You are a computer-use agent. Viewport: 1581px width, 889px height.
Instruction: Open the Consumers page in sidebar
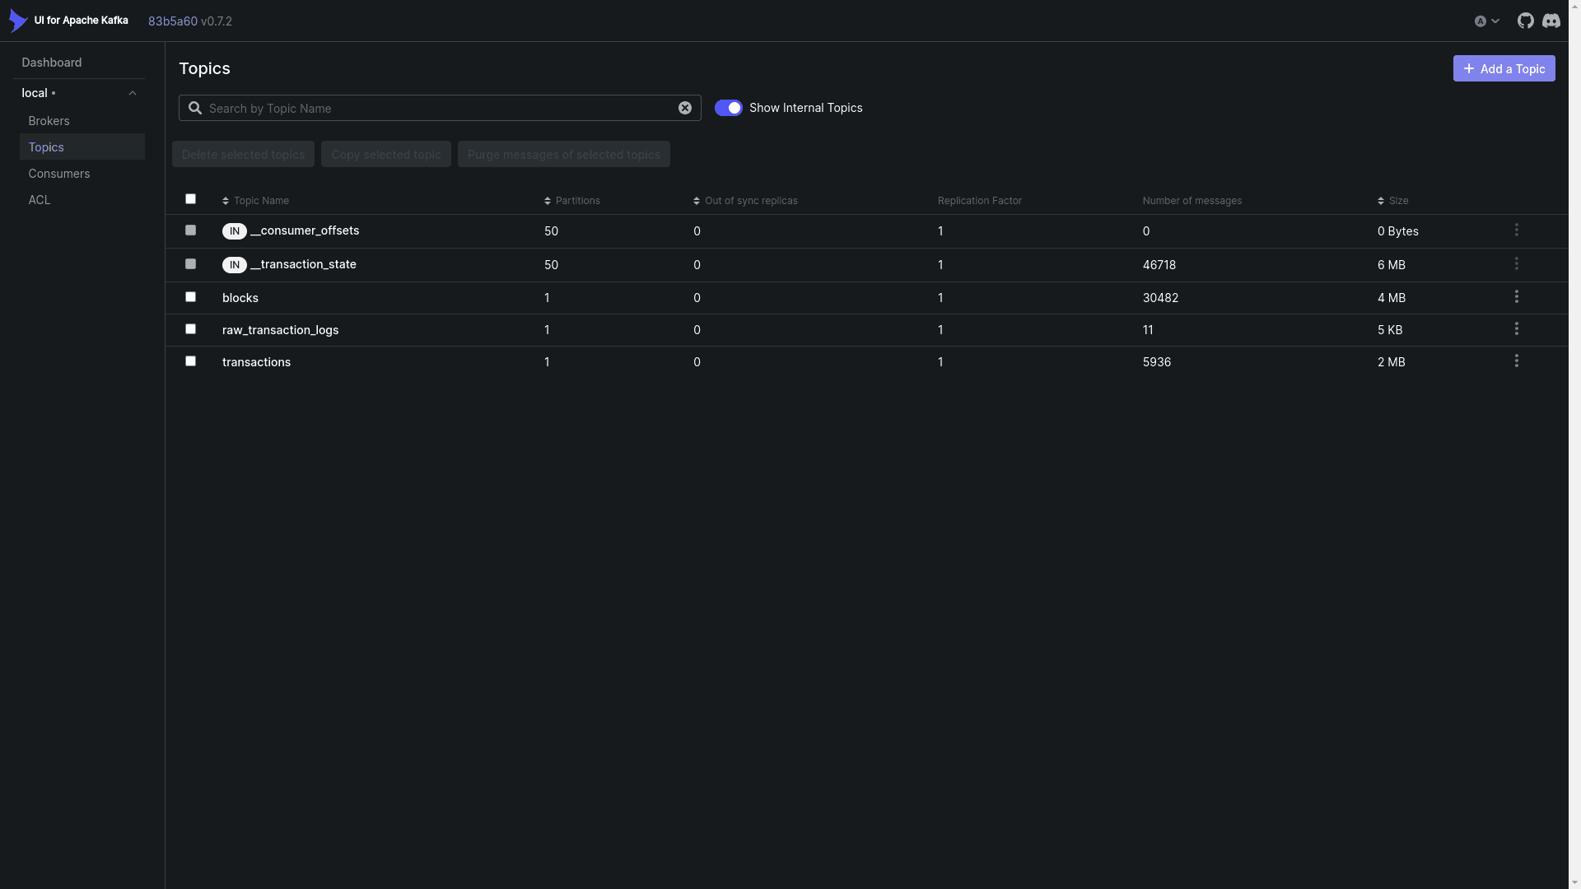click(58, 173)
